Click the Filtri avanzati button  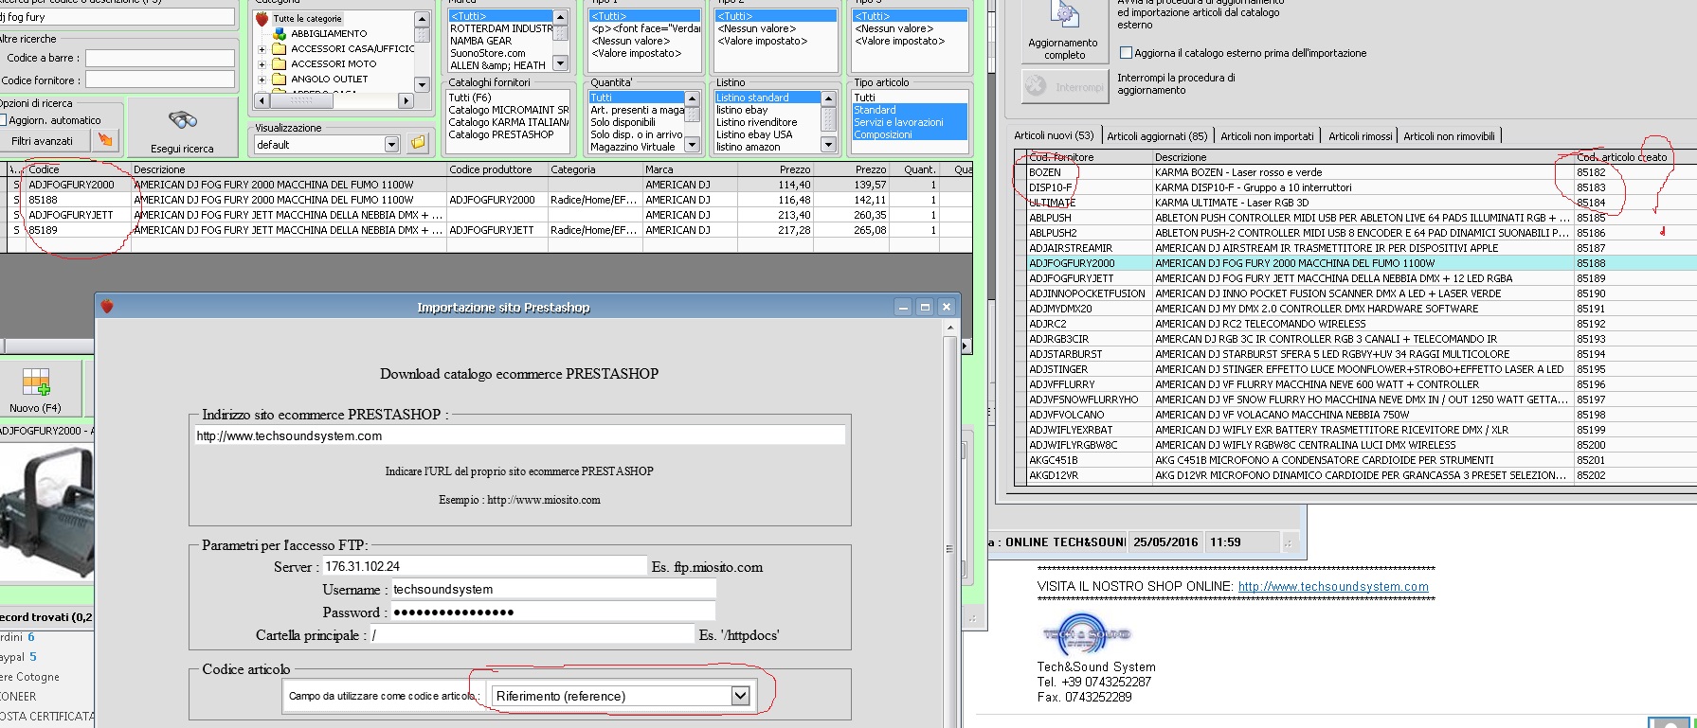coord(44,141)
